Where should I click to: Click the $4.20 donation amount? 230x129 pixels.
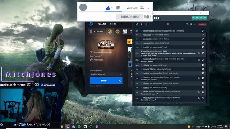[x=165, y=51]
